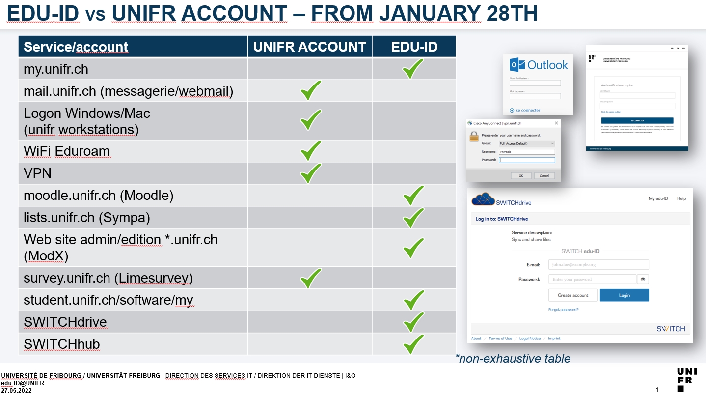Click the Outlook logo icon
Screen dimensions: 706x396
(517, 65)
